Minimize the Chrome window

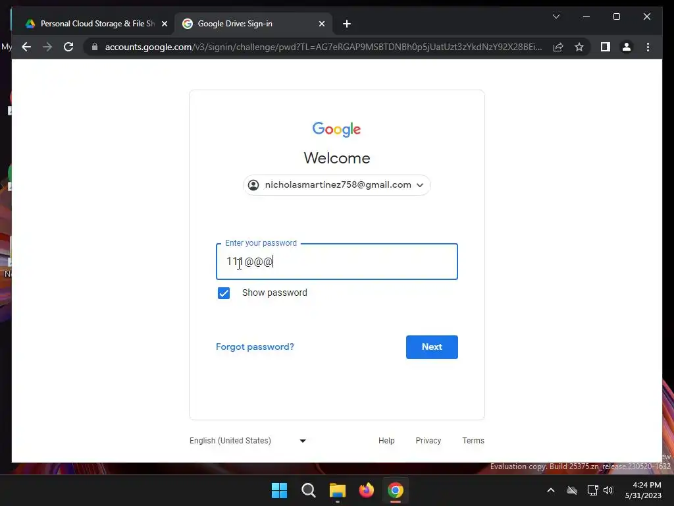[x=586, y=16]
